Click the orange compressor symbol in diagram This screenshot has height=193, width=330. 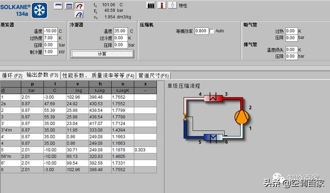(x=242, y=117)
